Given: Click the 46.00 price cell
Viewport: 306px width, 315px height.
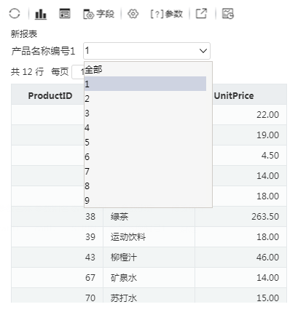Looking at the screenshot, I should (240, 258).
